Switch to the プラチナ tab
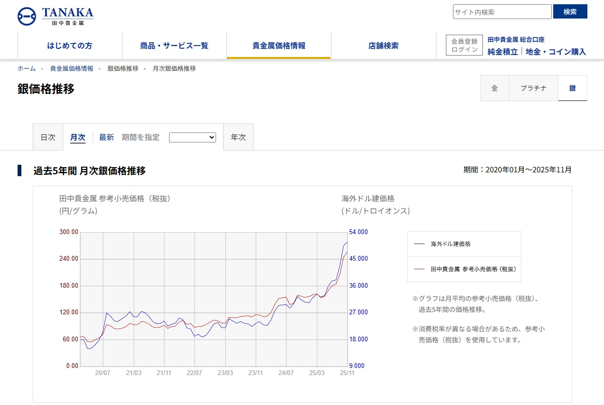 (x=533, y=88)
